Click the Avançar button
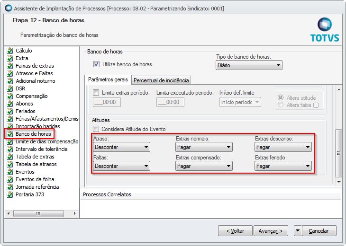 coord(271,231)
